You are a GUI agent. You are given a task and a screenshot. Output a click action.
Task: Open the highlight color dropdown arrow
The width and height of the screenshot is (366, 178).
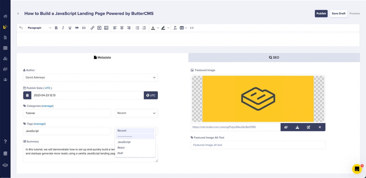click(168, 28)
